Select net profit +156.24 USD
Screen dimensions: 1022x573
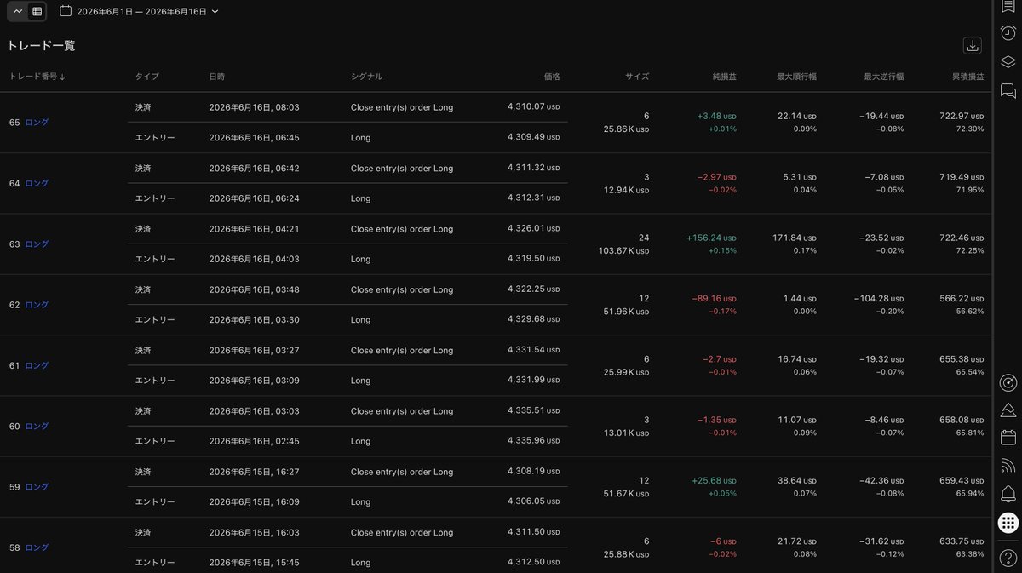[x=711, y=238]
